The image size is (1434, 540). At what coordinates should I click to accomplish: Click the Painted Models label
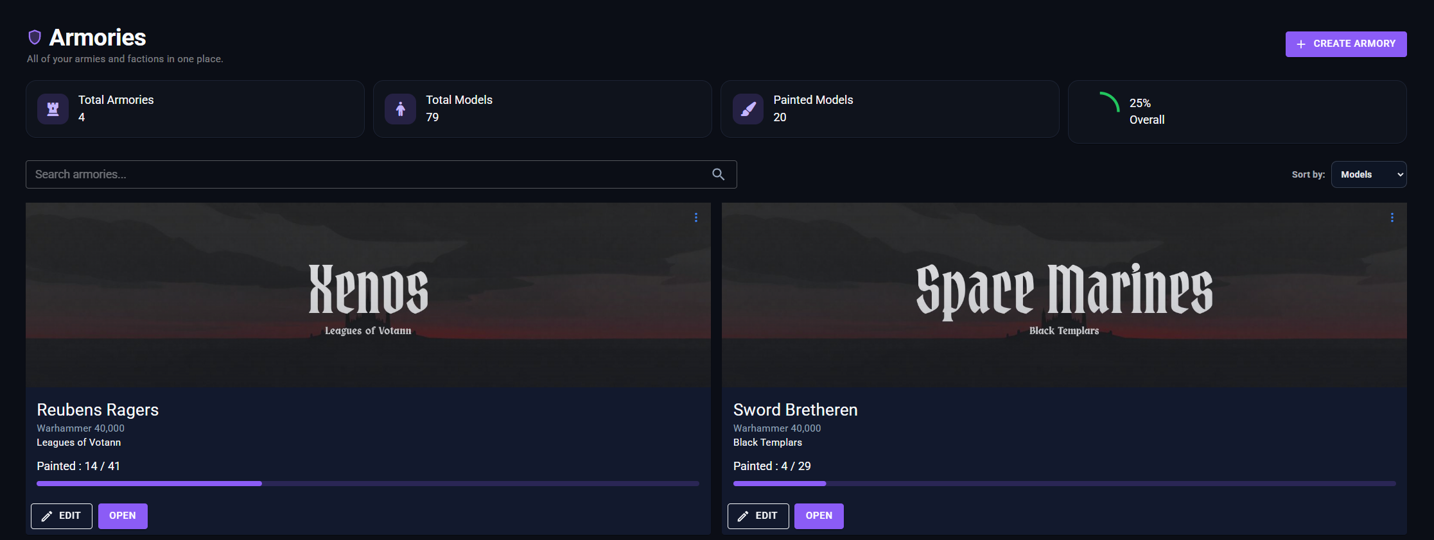click(813, 100)
